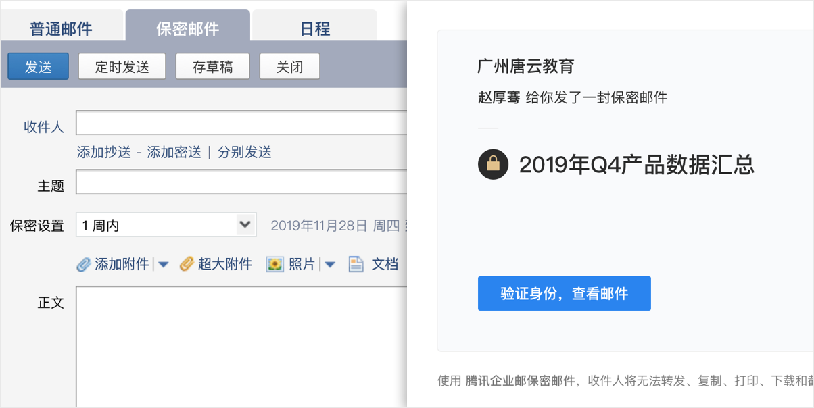Click the 文档 document insert icon
The height and width of the screenshot is (408, 814).
click(357, 264)
